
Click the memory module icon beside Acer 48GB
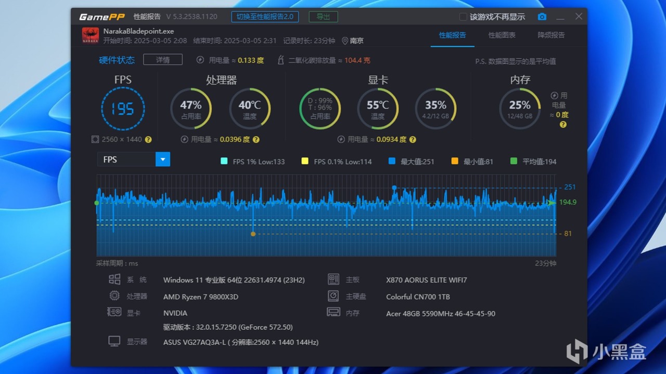[334, 313]
